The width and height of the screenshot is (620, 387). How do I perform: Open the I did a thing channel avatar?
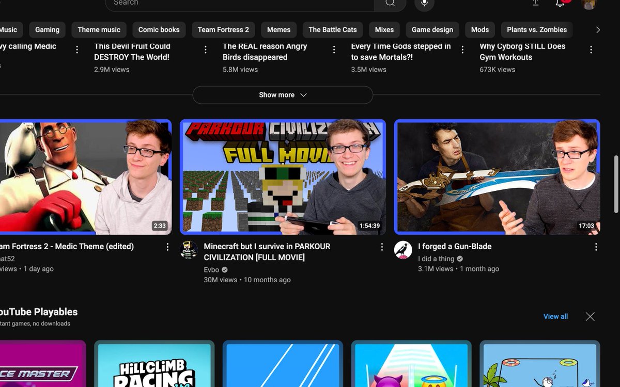403,250
